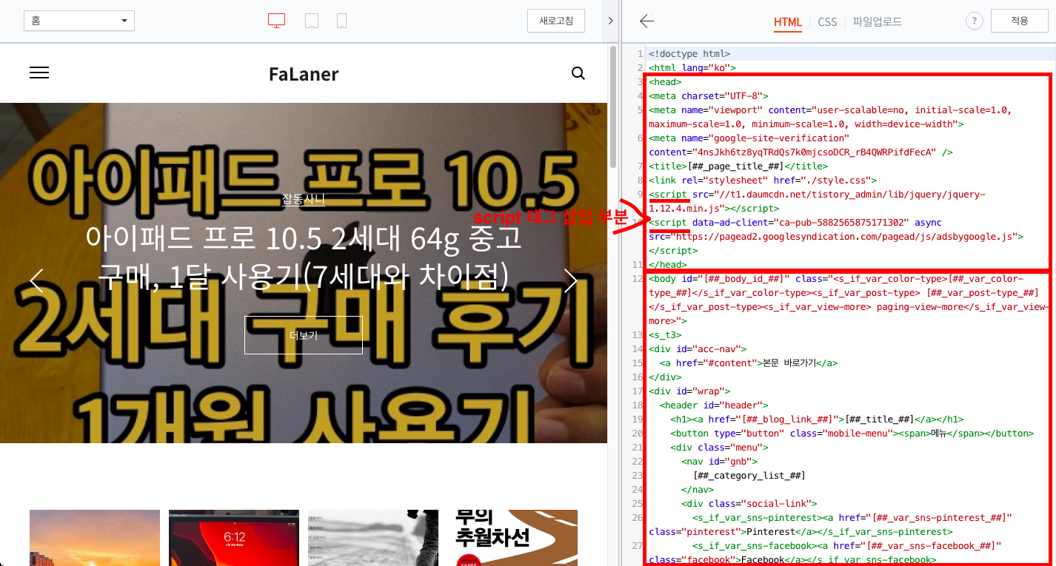The width and height of the screenshot is (1056, 566).
Task: Click the preview pane vertical scrollbar
Action: coord(612,107)
